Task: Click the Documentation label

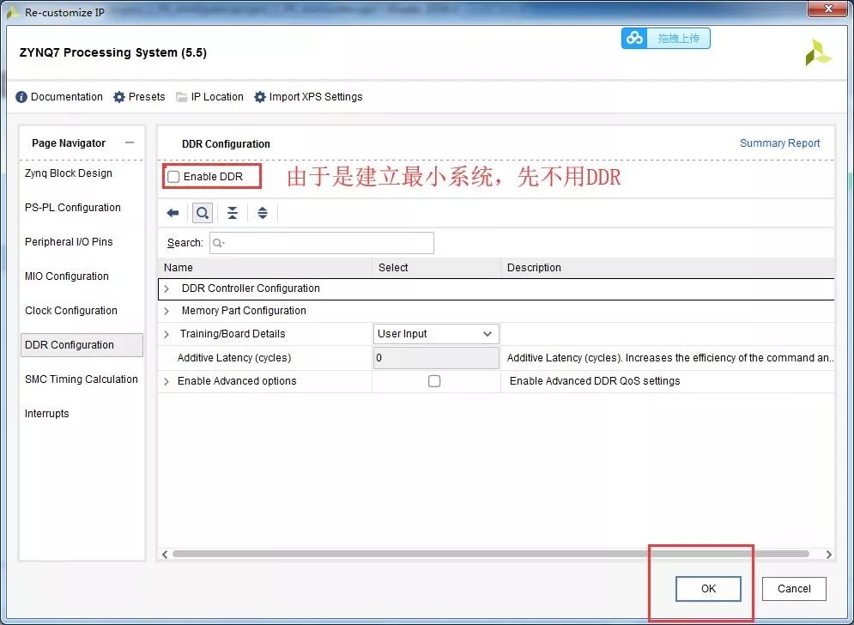Action: [x=66, y=97]
